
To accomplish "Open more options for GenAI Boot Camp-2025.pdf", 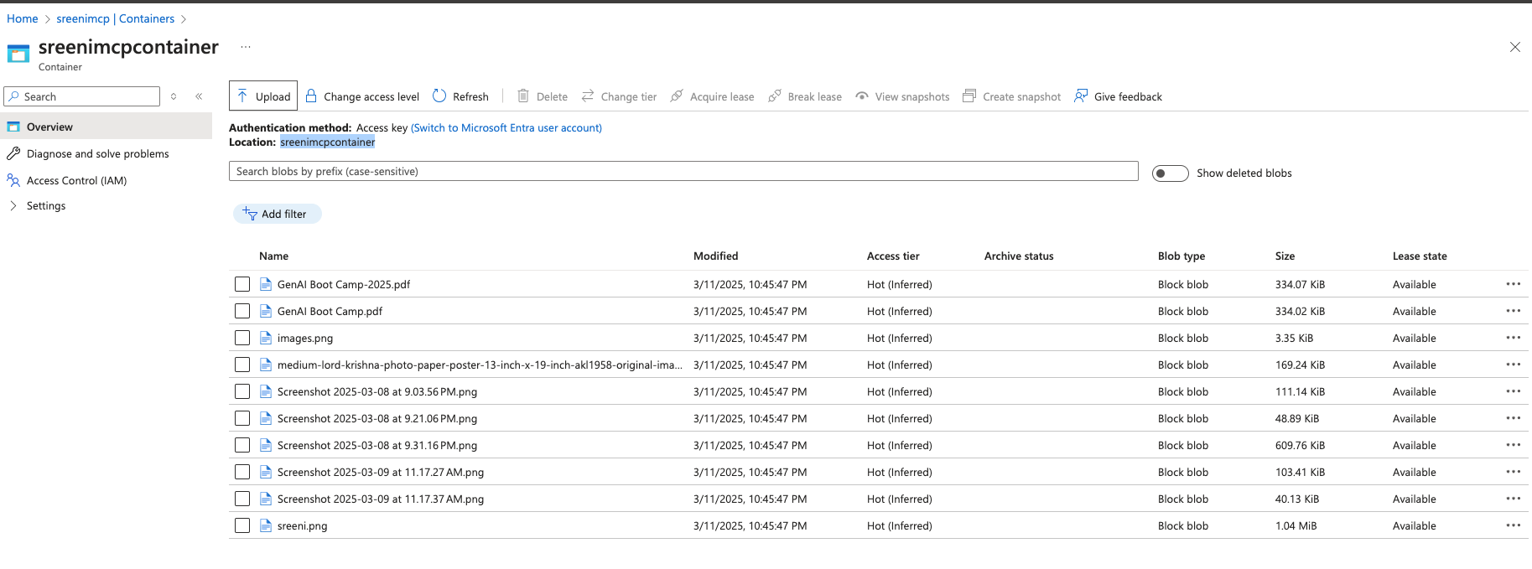I will coord(1513,284).
